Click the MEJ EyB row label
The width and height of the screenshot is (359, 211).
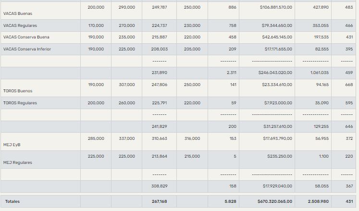click(11, 144)
